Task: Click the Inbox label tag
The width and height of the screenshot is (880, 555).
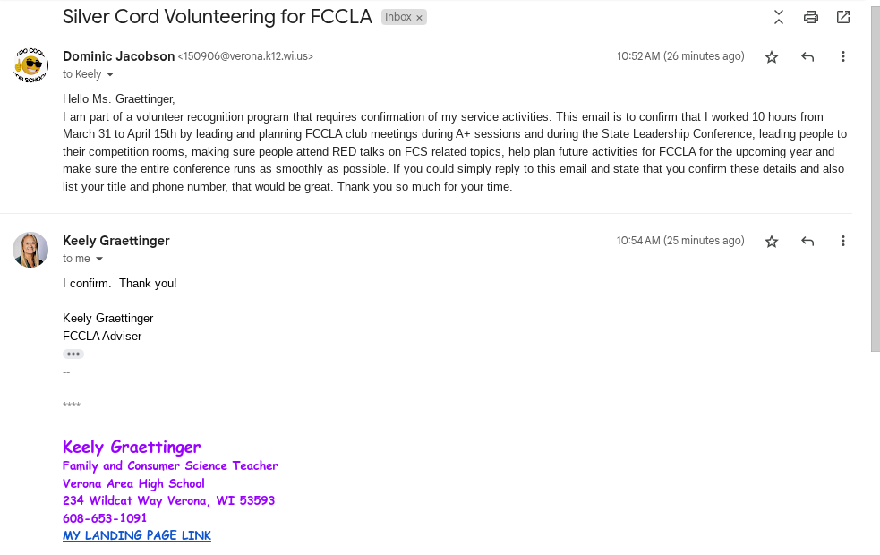Action: [x=398, y=17]
